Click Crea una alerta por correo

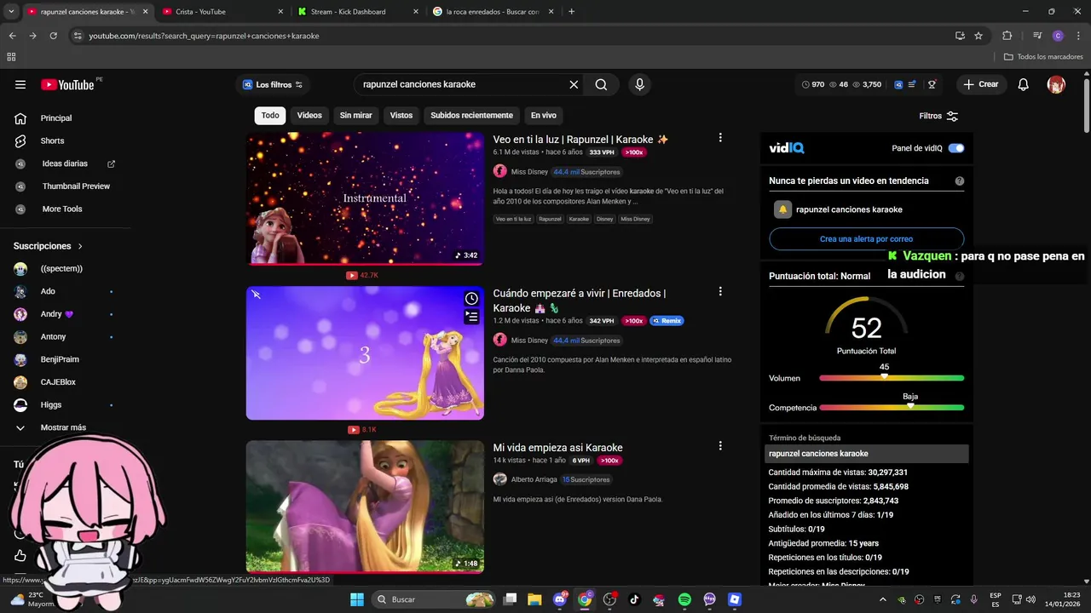[866, 239]
